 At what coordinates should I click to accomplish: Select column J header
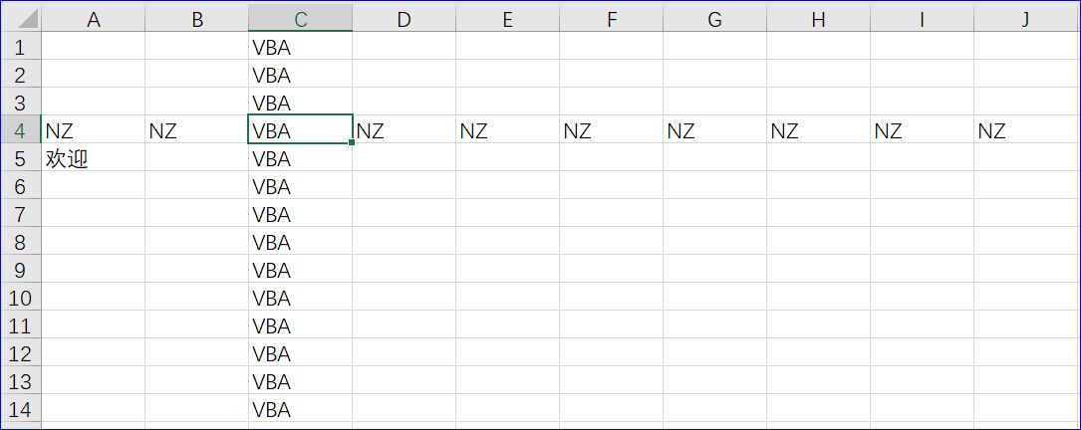[1025, 20]
